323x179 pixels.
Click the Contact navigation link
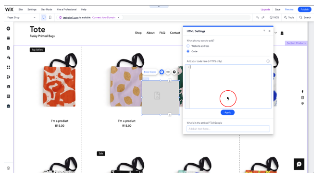175,33
